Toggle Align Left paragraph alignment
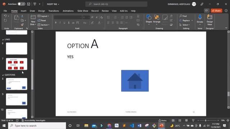Screen dimensions: 230x129 click(108, 23)
